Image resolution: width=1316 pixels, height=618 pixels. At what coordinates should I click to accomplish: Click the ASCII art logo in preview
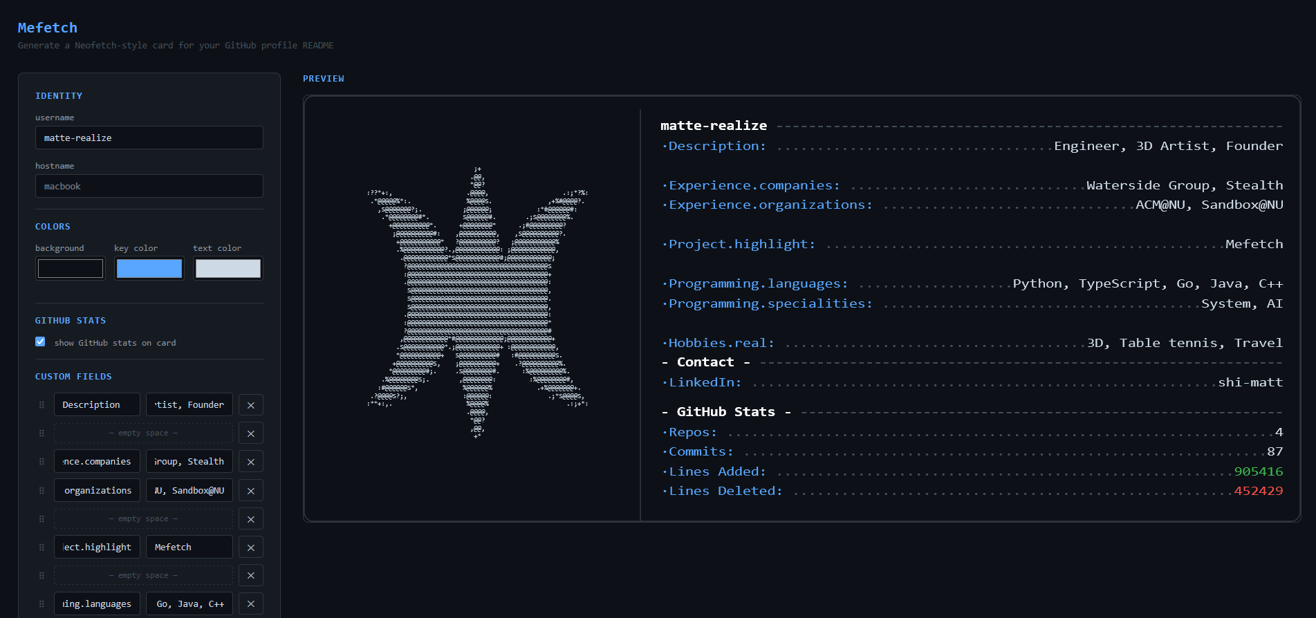click(477, 303)
